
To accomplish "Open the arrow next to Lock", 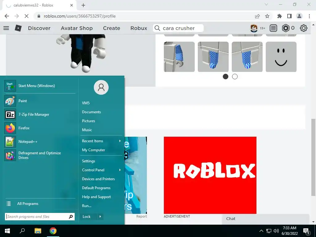I will 100,217.
